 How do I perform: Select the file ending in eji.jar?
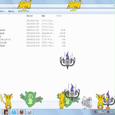[x=2, y=33]
